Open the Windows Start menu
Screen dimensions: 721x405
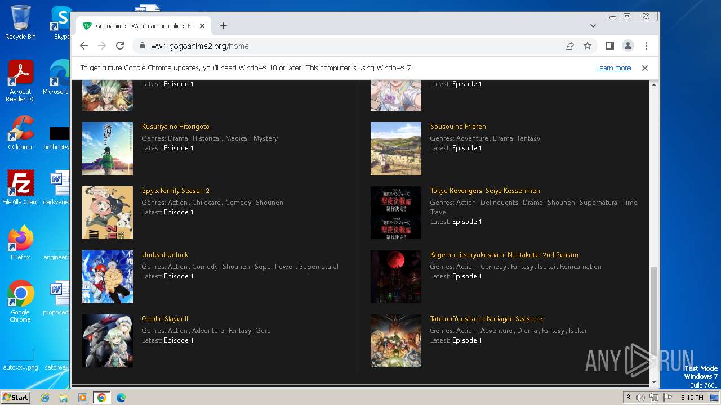click(16, 398)
